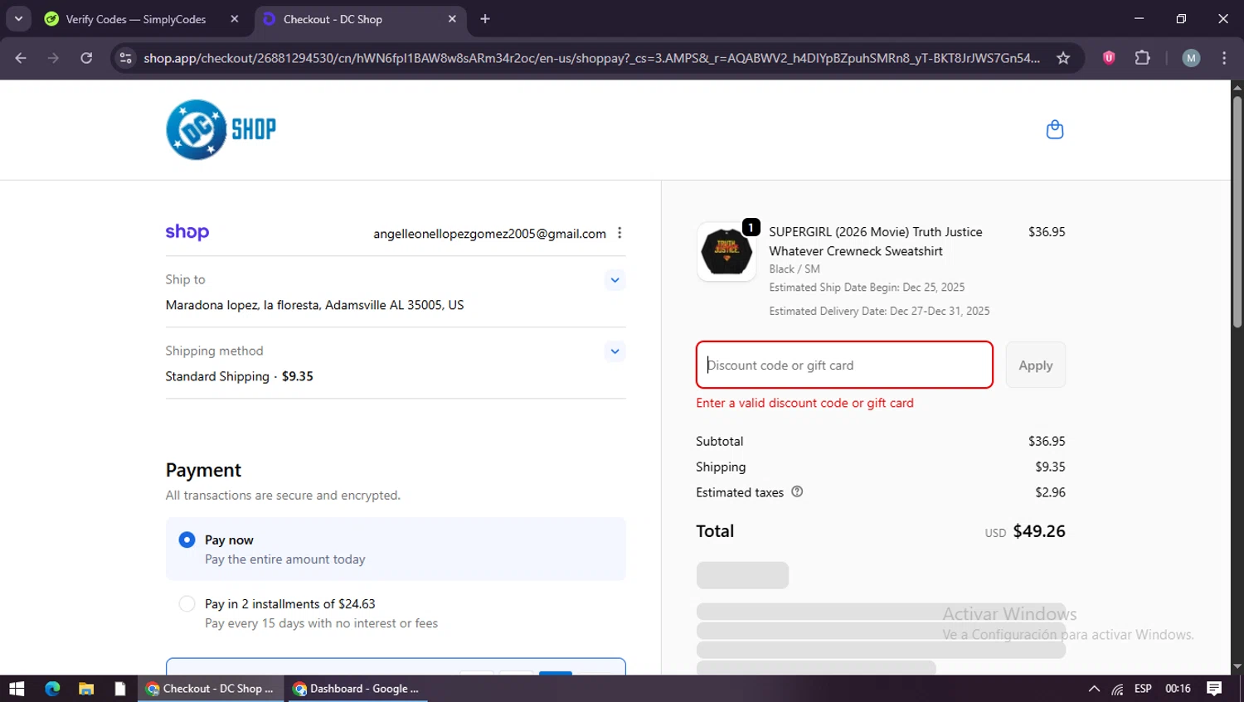This screenshot has height=702, width=1244.
Task: Open the clock showing 00:16
Action: point(1178,689)
